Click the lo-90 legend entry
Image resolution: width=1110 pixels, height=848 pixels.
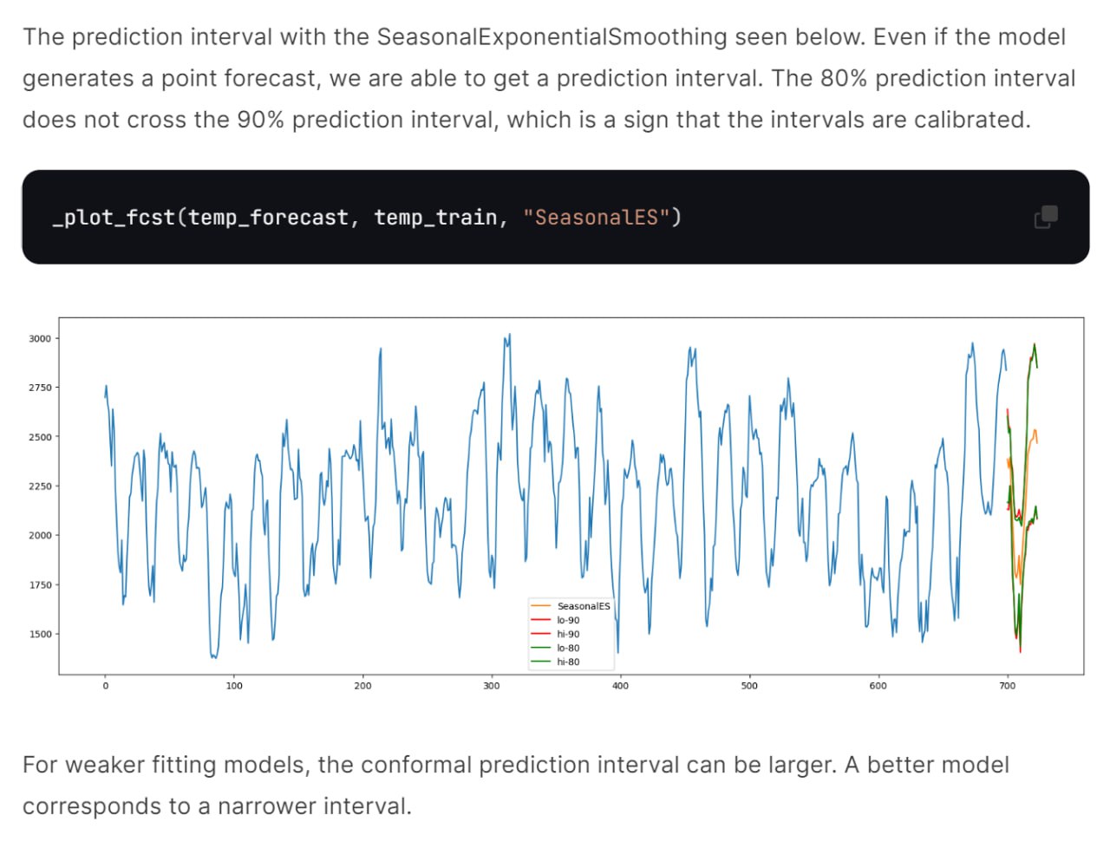click(568, 620)
